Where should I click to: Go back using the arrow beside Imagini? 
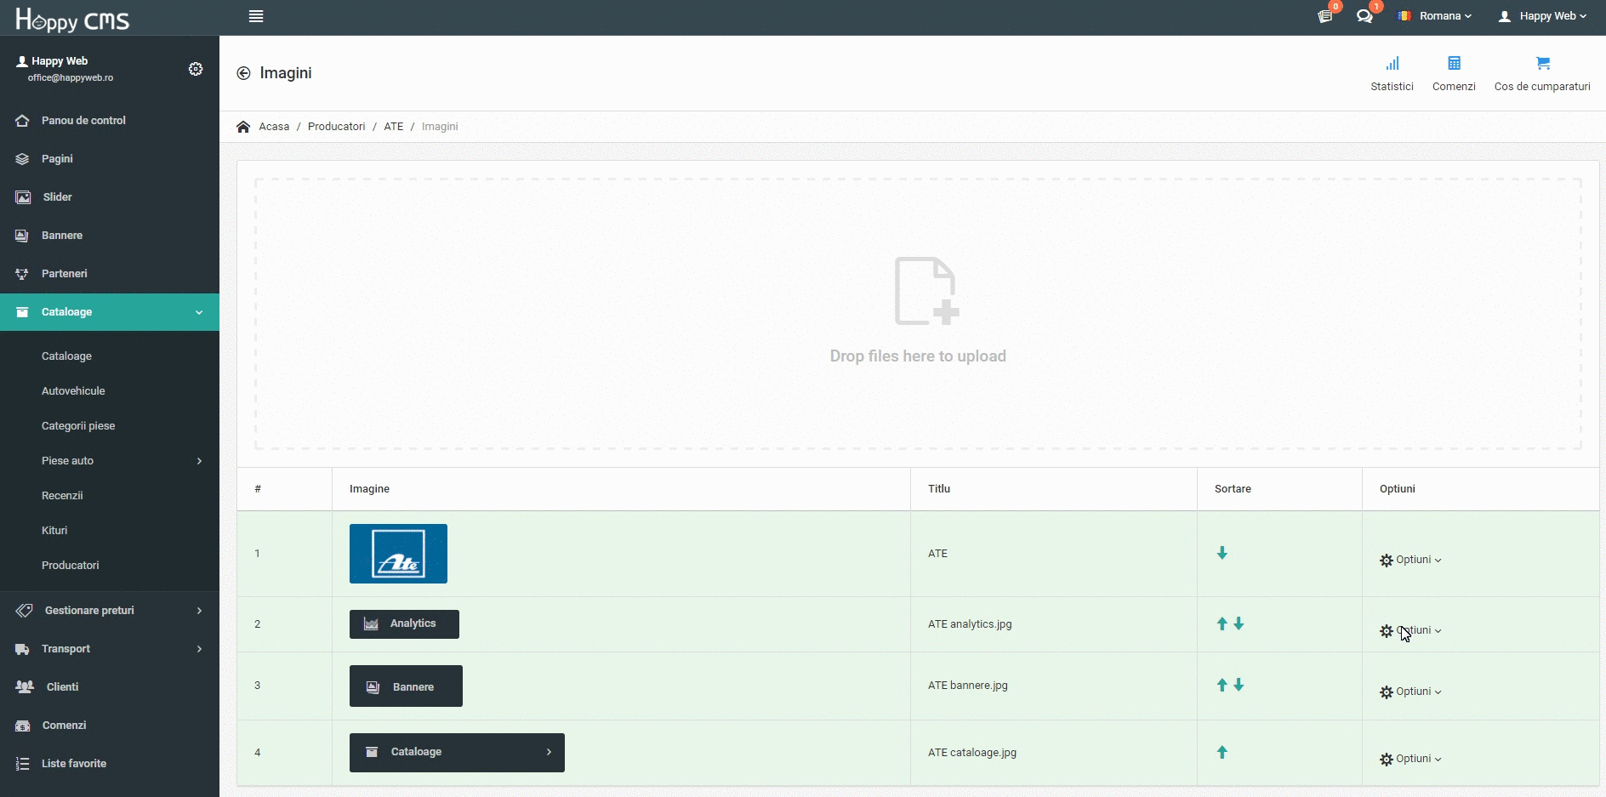pyautogui.click(x=243, y=73)
